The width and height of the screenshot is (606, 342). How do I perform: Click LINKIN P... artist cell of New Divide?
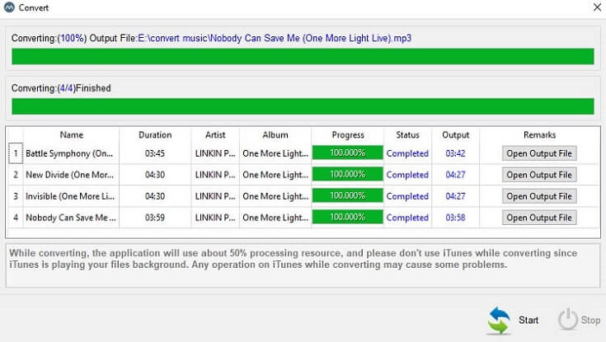pos(215,175)
